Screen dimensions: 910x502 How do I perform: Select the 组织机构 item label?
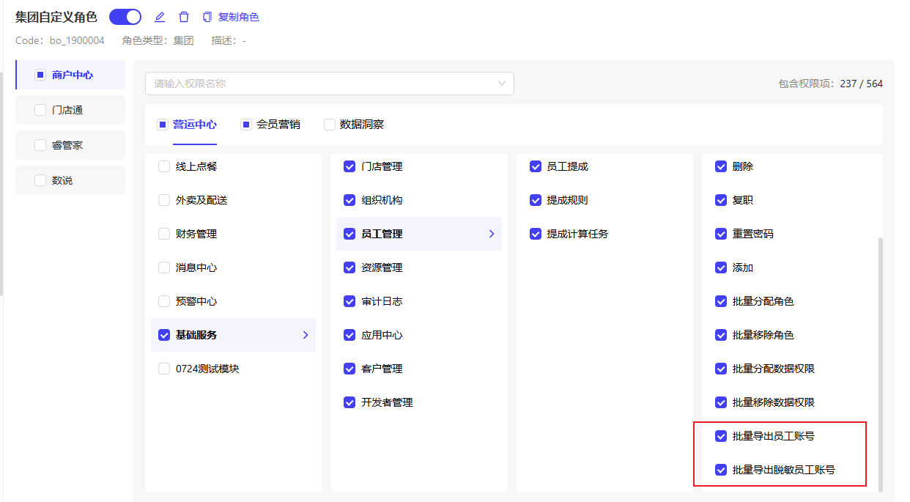point(382,200)
